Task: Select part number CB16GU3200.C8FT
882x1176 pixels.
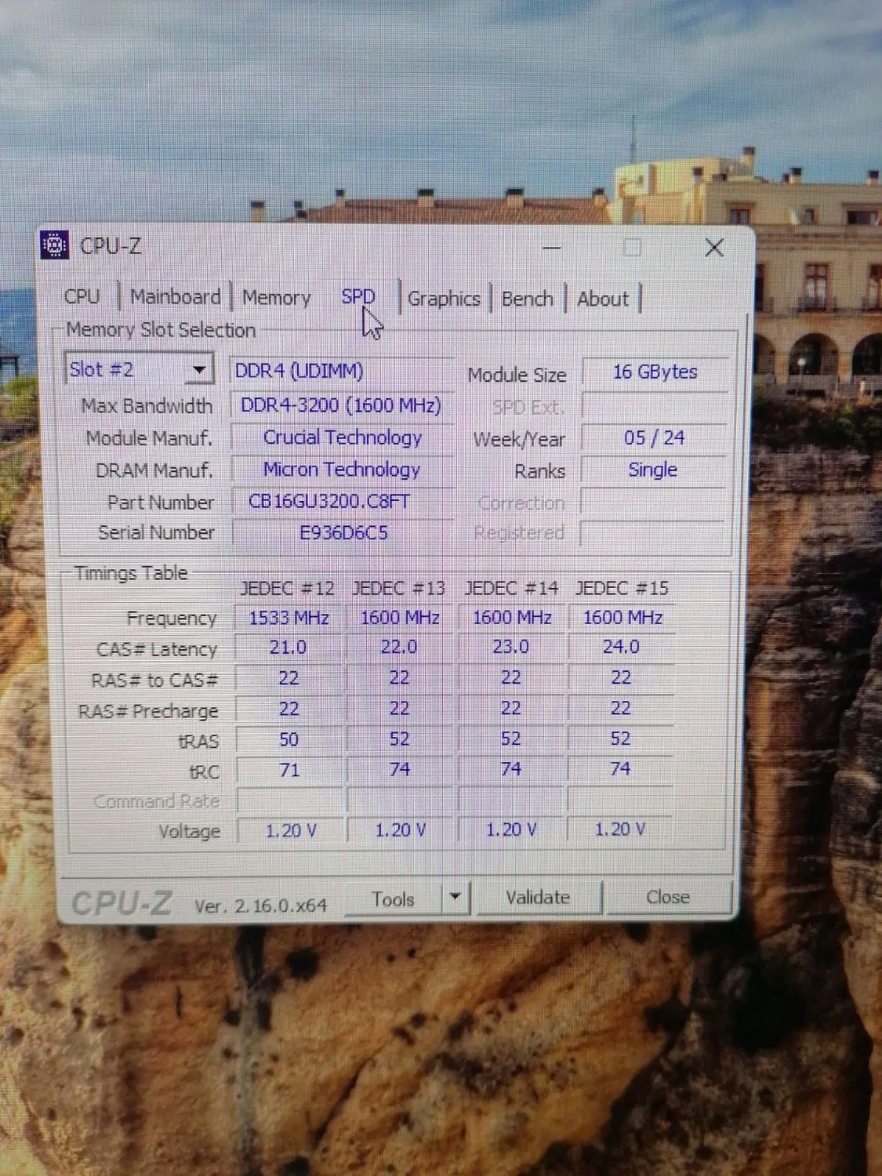Action: point(342,502)
